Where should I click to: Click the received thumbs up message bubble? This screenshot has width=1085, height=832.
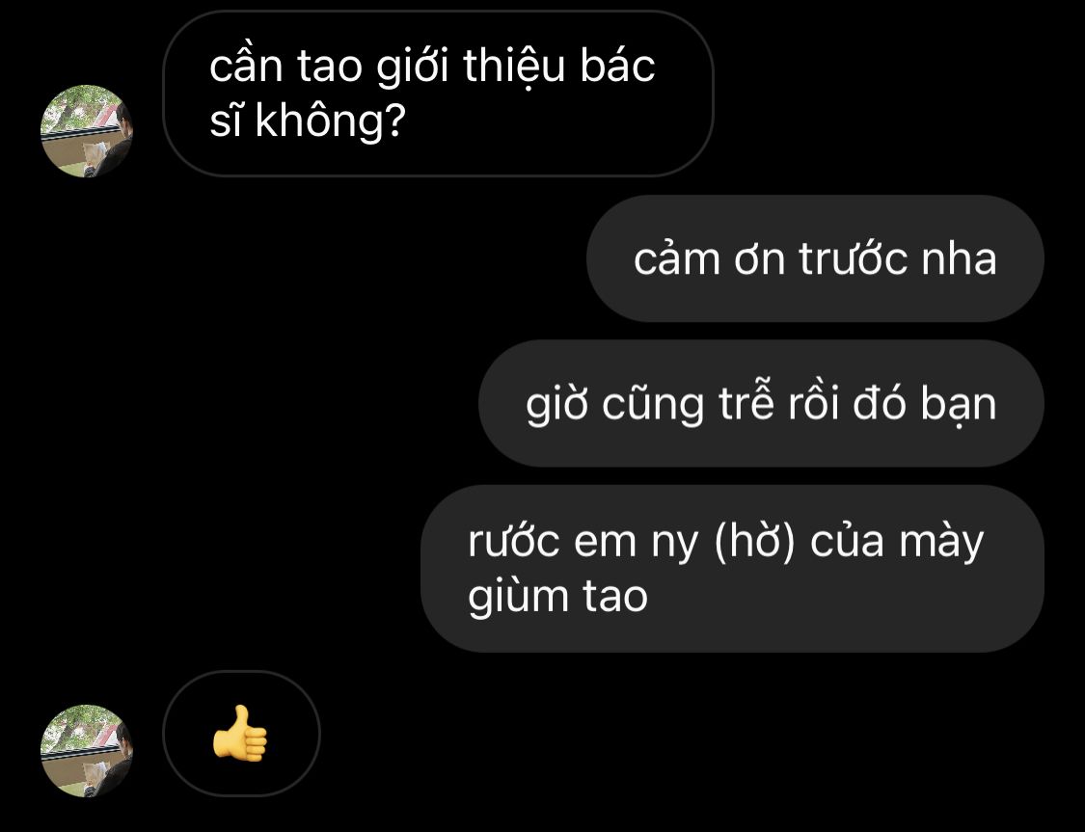pos(241,733)
